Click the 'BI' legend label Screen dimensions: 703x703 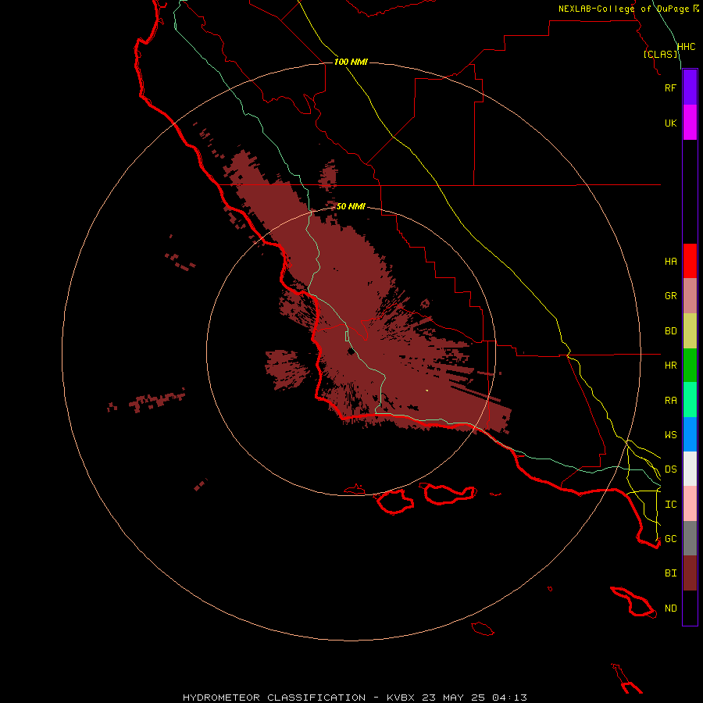click(x=670, y=573)
